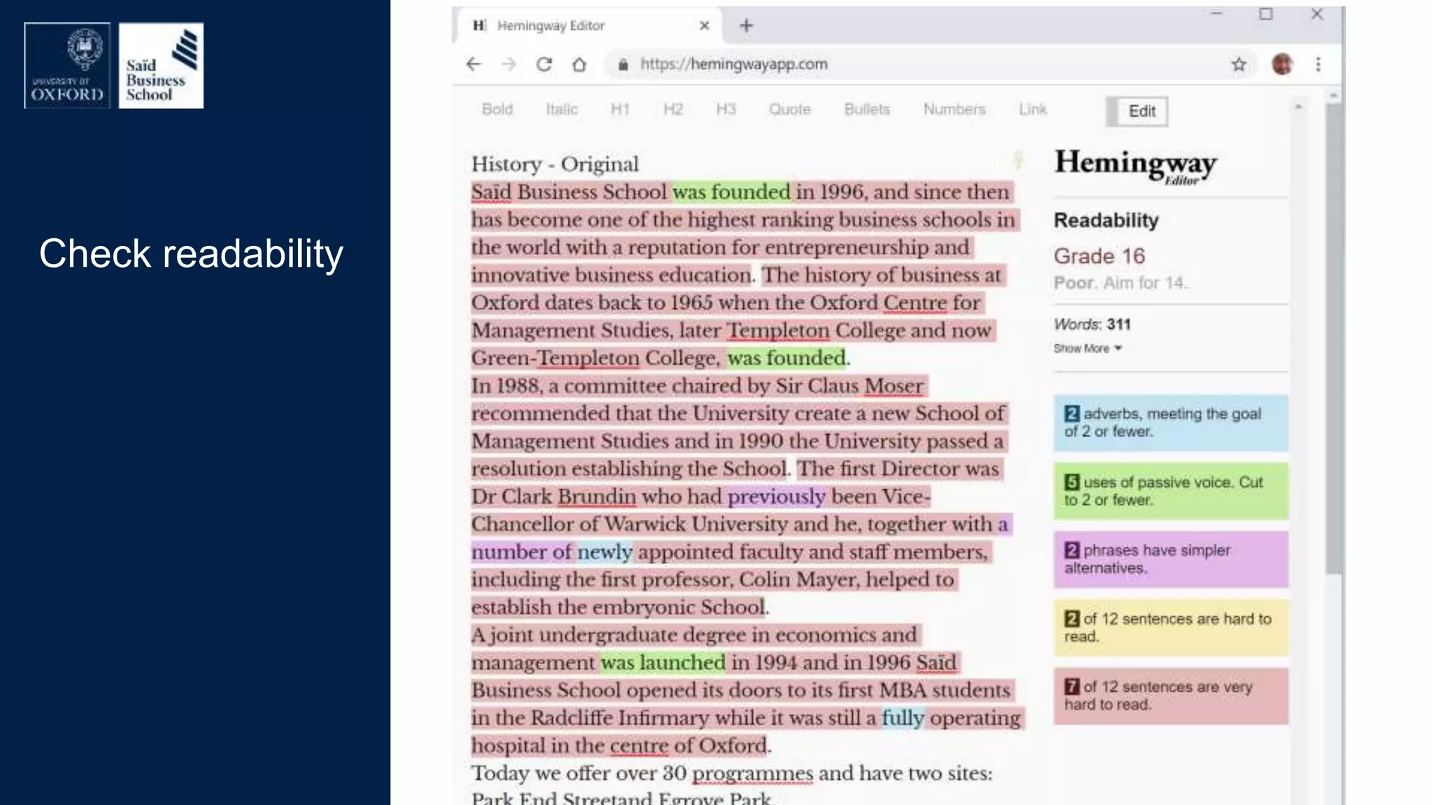Reload the Hemingway Editor page

pos(544,64)
